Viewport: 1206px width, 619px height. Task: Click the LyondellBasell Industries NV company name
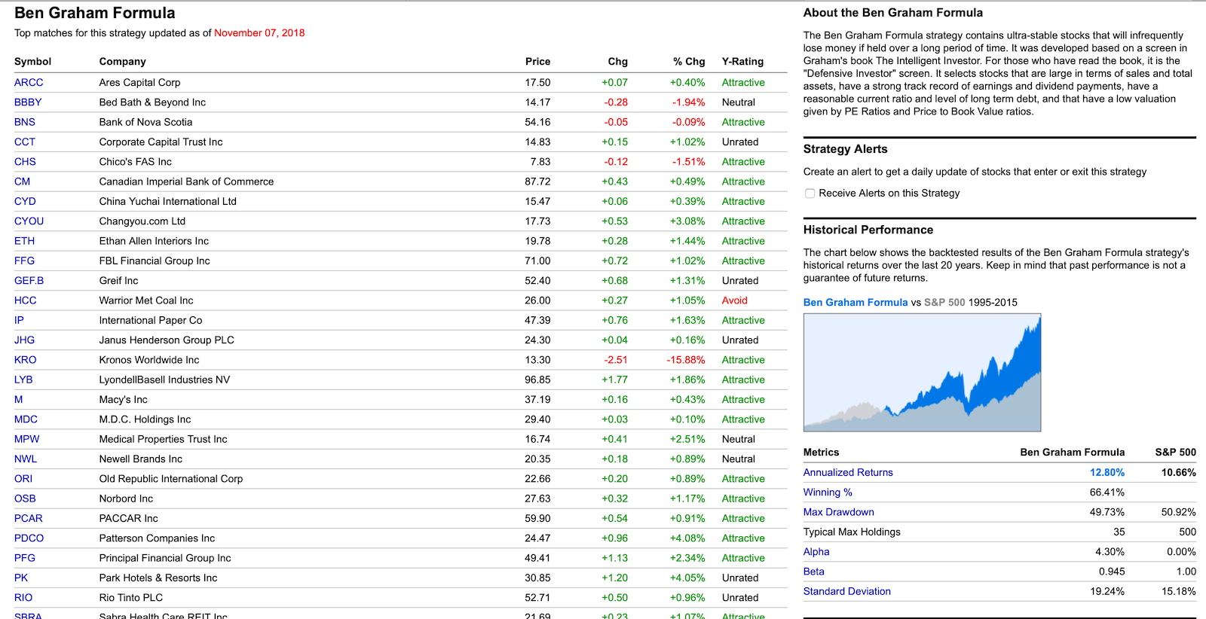pyautogui.click(x=165, y=380)
